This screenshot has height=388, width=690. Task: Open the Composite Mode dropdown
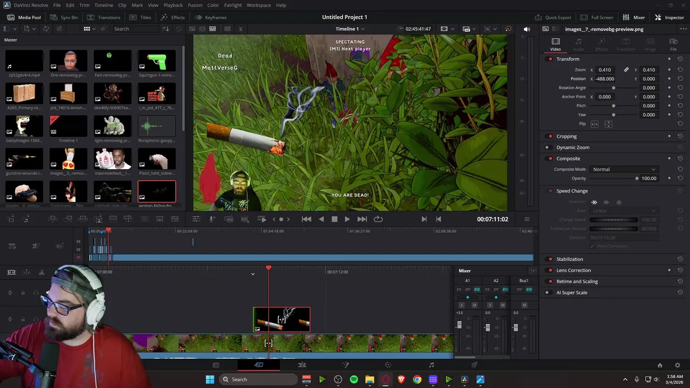click(624, 169)
